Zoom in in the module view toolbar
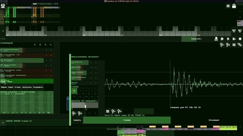Viewport: 243px width, 136px height. click(228, 45)
